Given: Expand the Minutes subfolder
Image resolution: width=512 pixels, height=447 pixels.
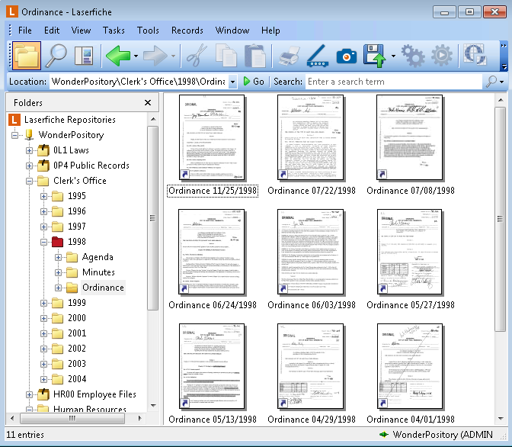Looking at the screenshot, I should tap(58, 272).
